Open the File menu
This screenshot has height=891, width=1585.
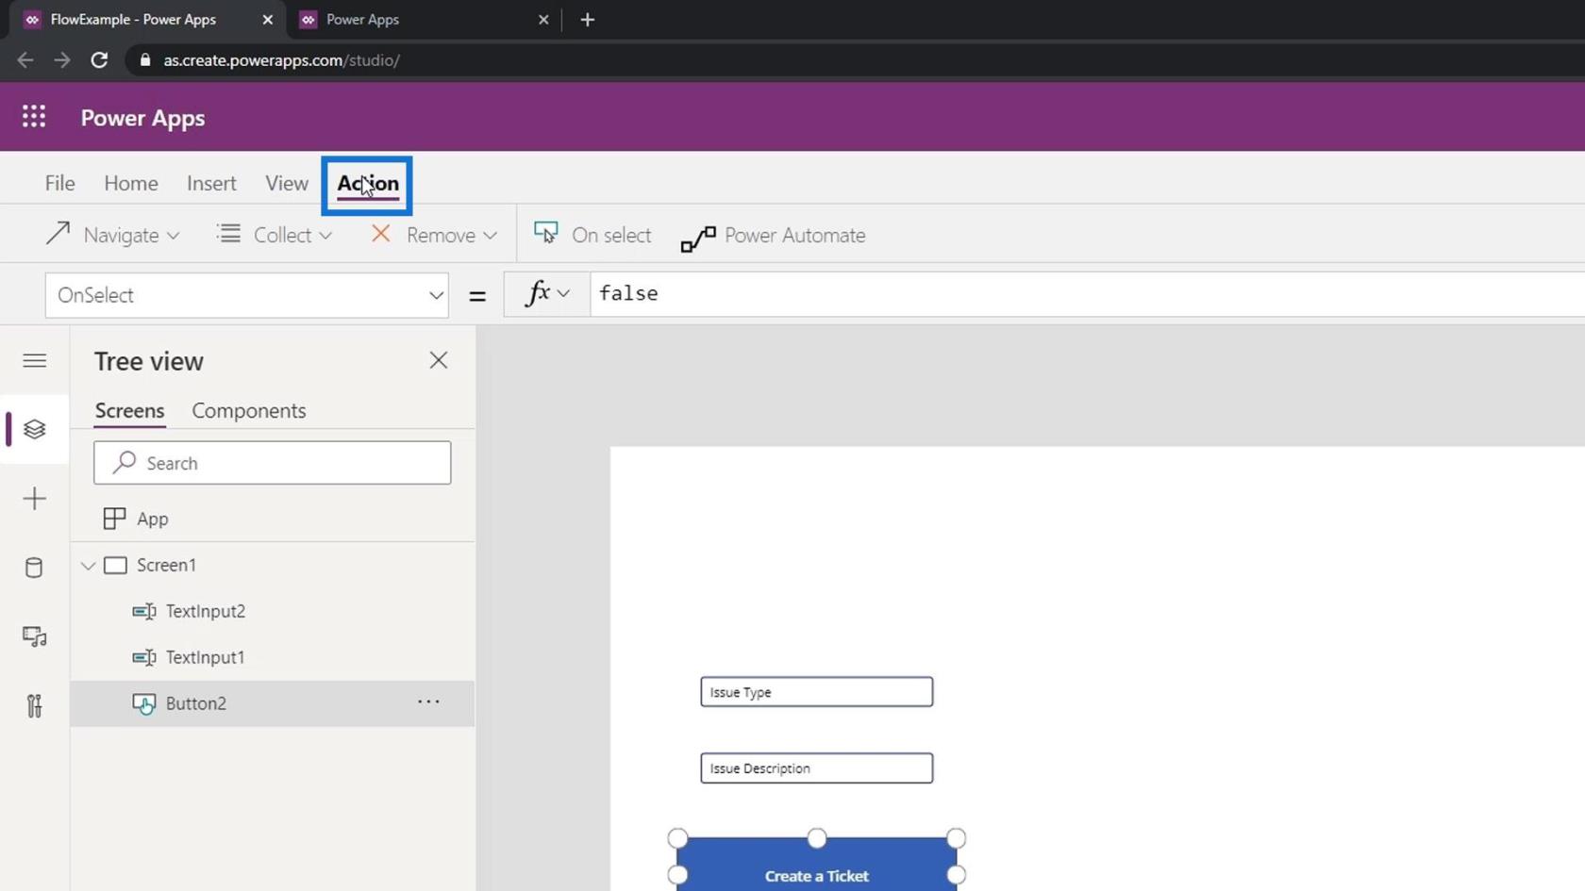click(x=59, y=183)
